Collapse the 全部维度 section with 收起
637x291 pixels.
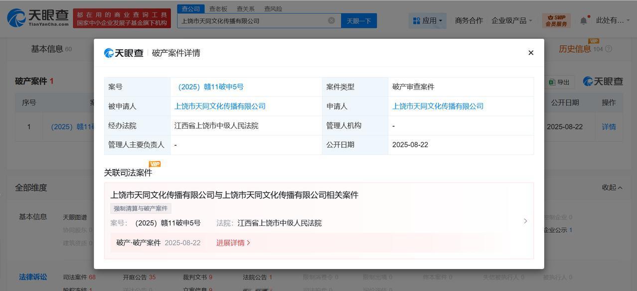pos(612,188)
